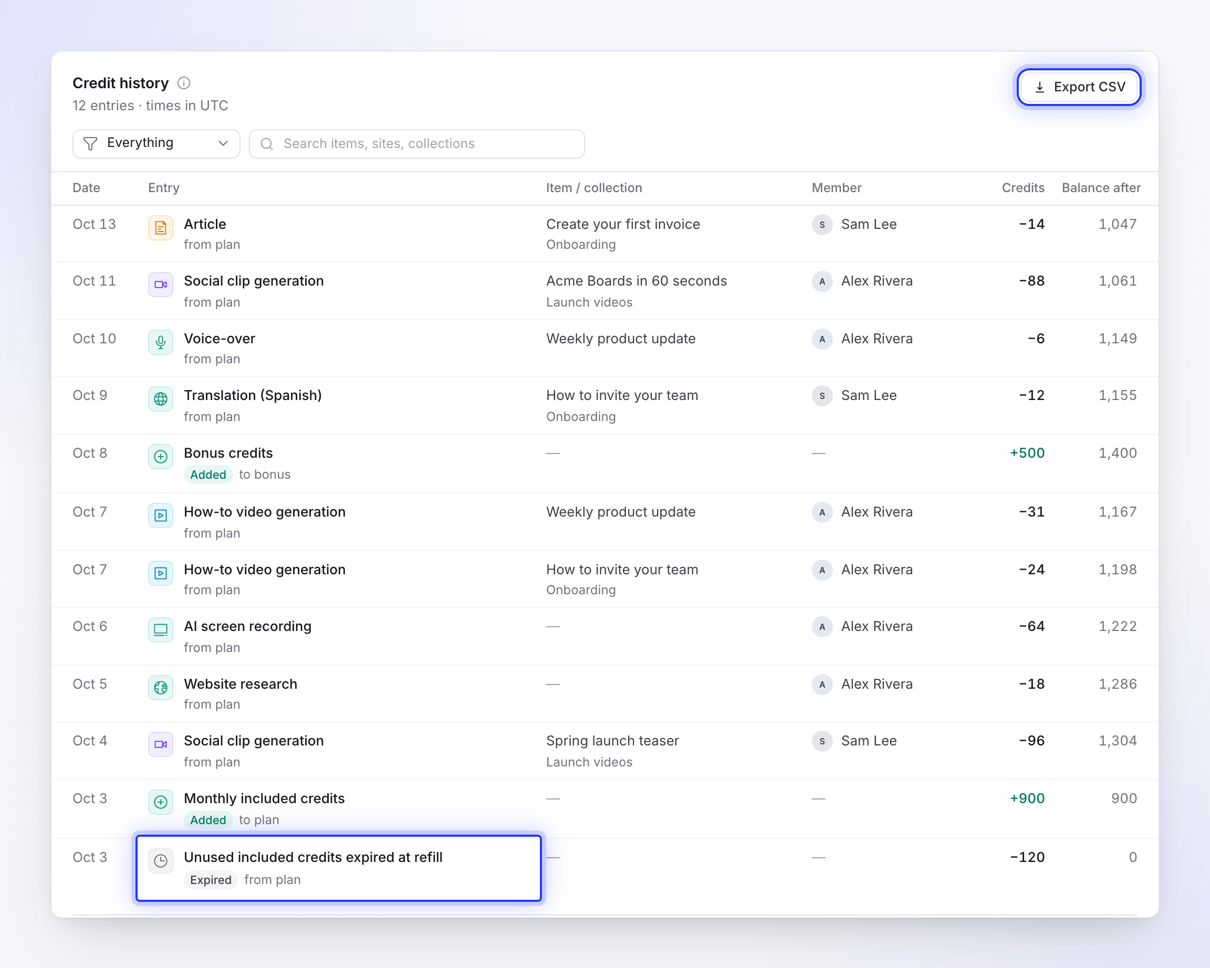Click 'Weekly product update' in Voice-over row

(621, 339)
